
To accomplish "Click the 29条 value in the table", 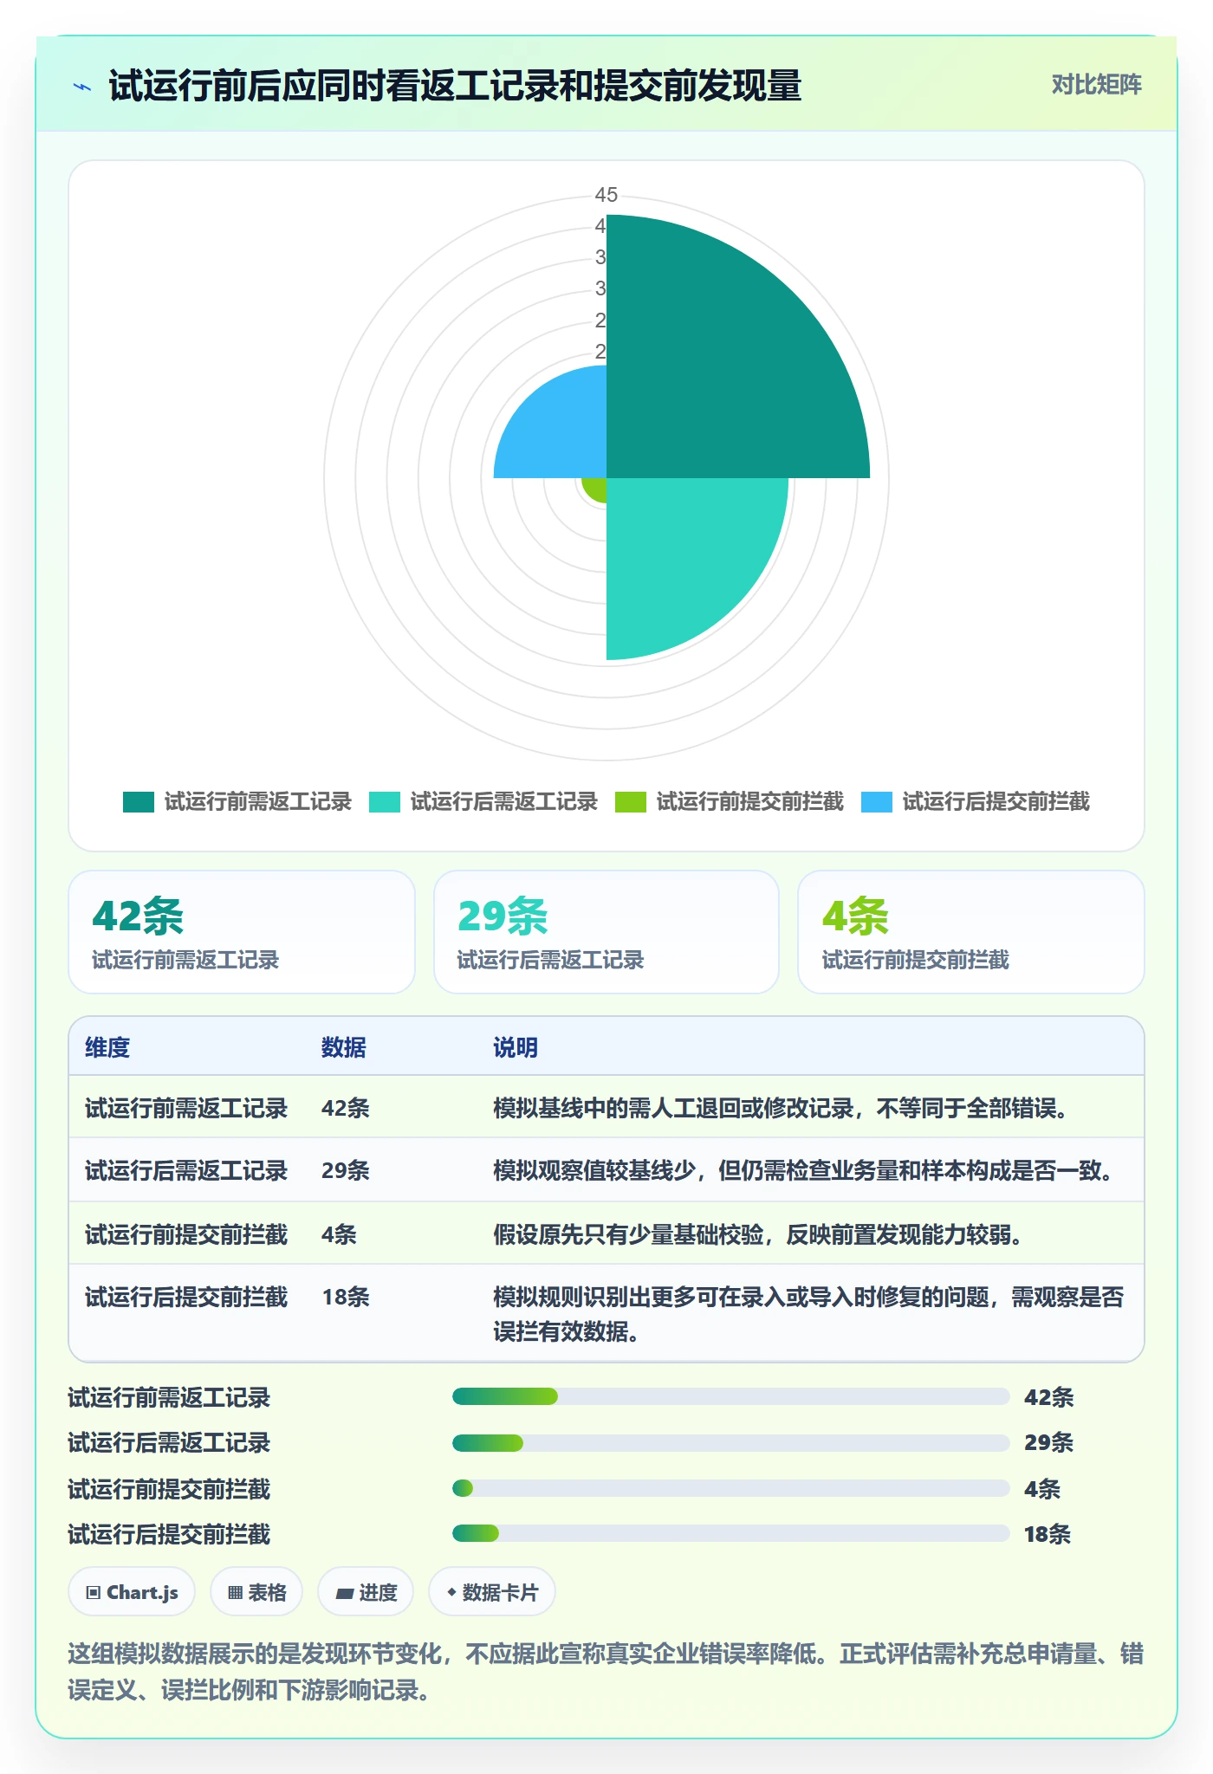I will click(x=346, y=1170).
